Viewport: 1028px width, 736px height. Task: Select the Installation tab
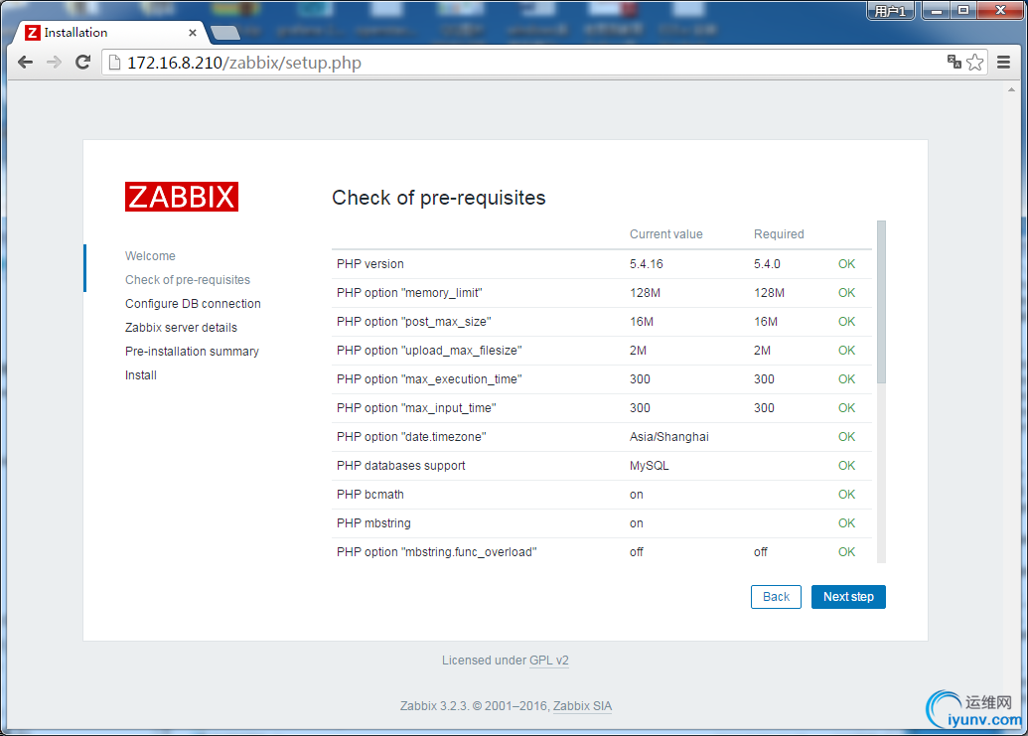[x=108, y=33]
